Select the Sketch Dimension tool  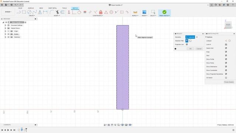click(x=45, y=12)
